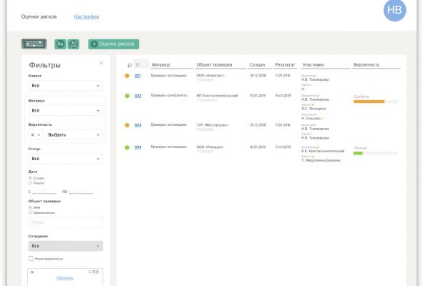Click the date 'ПО' to input field
This screenshot has height=286, width=423.
(81, 192)
